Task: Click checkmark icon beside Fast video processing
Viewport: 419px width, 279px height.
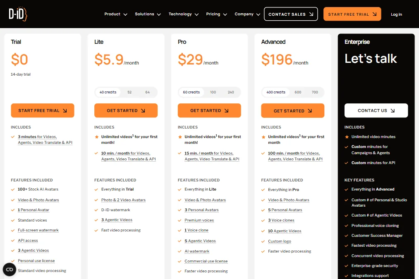Action: click(x=96, y=230)
